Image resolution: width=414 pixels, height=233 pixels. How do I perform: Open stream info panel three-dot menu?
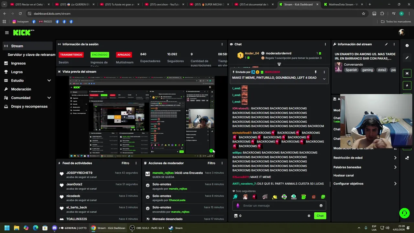pos(394,44)
